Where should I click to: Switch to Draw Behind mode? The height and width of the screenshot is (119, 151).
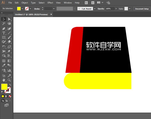pos(7,101)
